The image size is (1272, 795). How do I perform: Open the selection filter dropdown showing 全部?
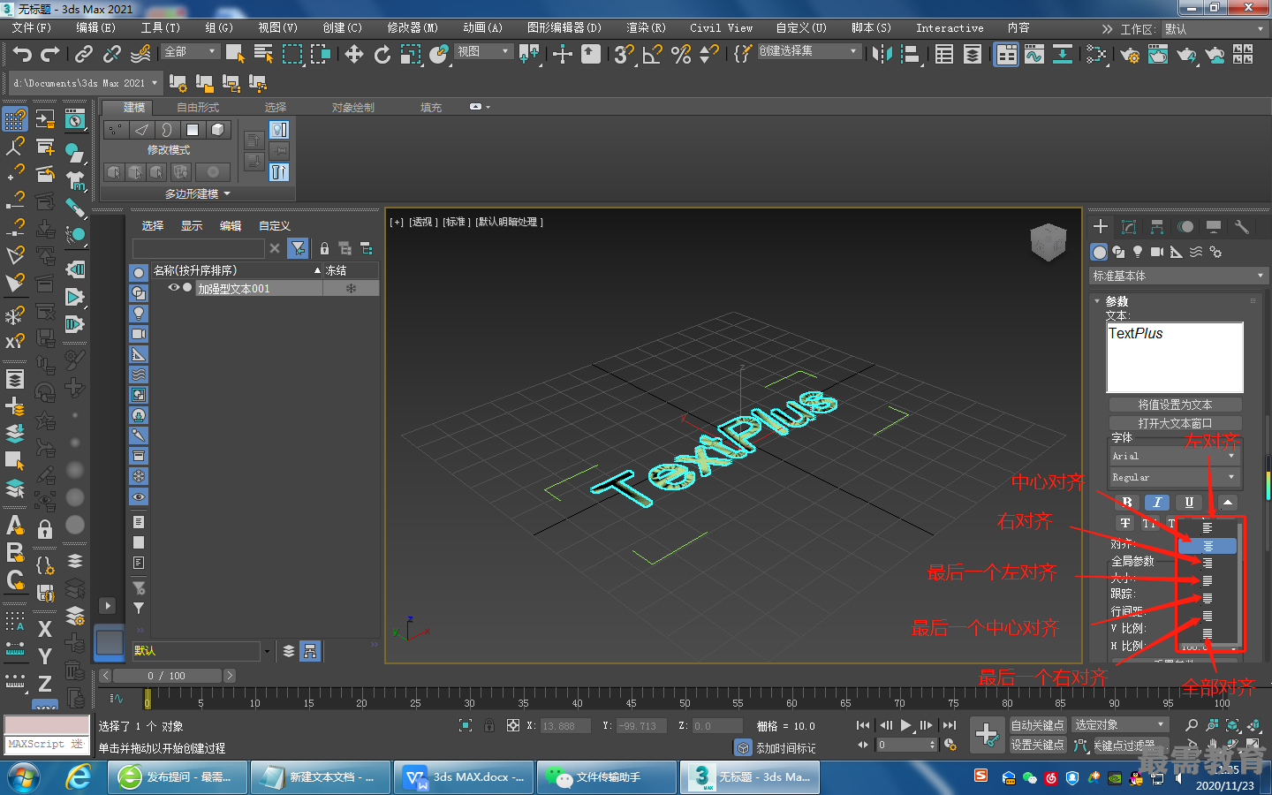[190, 51]
